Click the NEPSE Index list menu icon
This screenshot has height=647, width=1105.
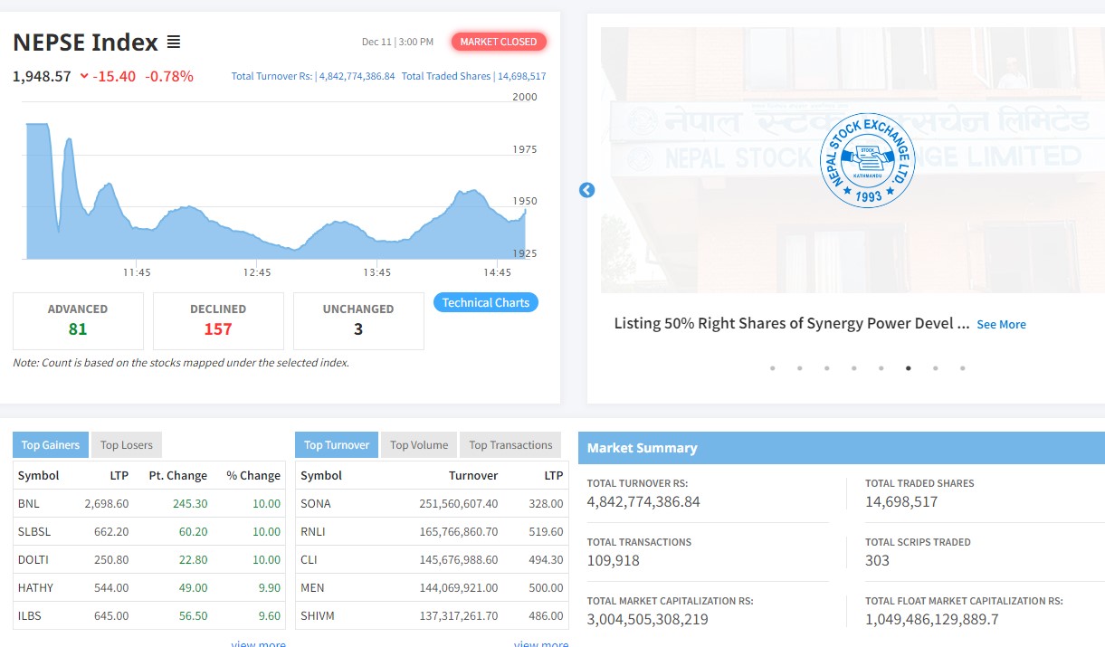[x=174, y=42]
